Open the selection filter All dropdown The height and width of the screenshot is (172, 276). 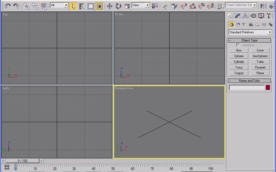pyautogui.click(x=59, y=5)
